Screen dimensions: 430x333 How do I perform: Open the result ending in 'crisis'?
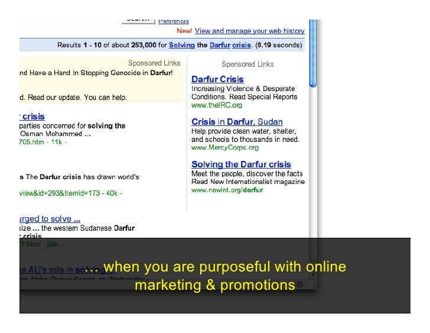pos(32,117)
